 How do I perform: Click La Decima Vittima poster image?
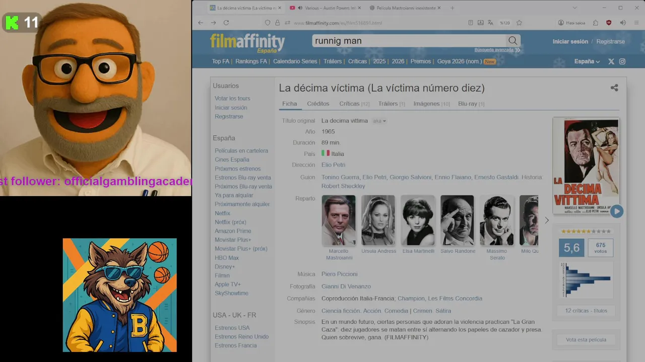(x=586, y=165)
